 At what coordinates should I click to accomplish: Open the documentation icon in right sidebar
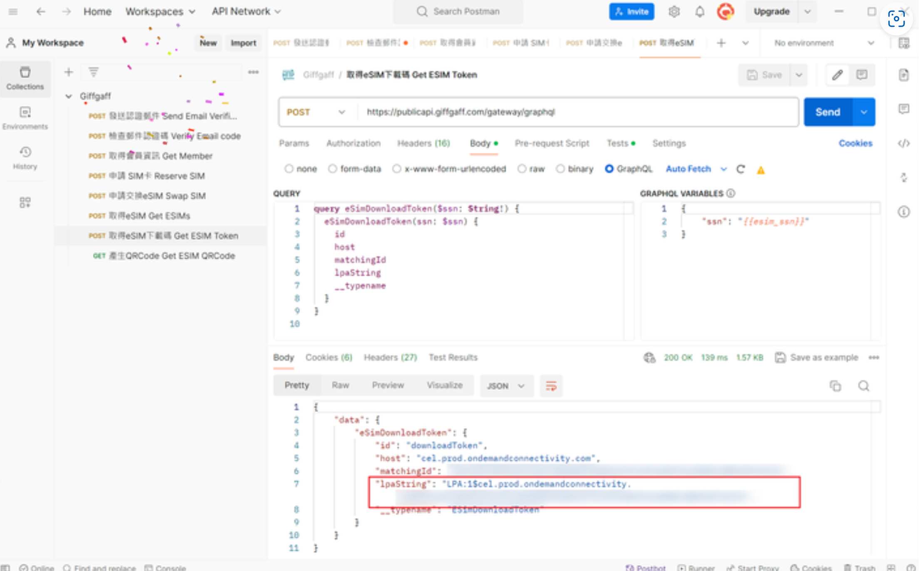click(904, 75)
